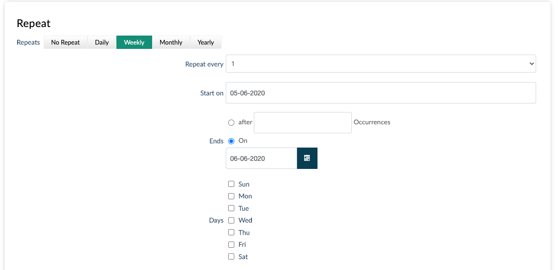558x270 pixels.
Task: Tick the Tue day checkbox
Action: click(231, 208)
